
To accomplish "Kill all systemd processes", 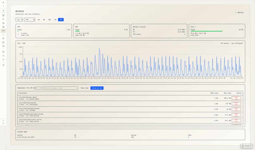I will tap(236, 109).
